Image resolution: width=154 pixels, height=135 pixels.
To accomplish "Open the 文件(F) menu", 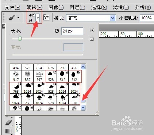I will point(12,8).
